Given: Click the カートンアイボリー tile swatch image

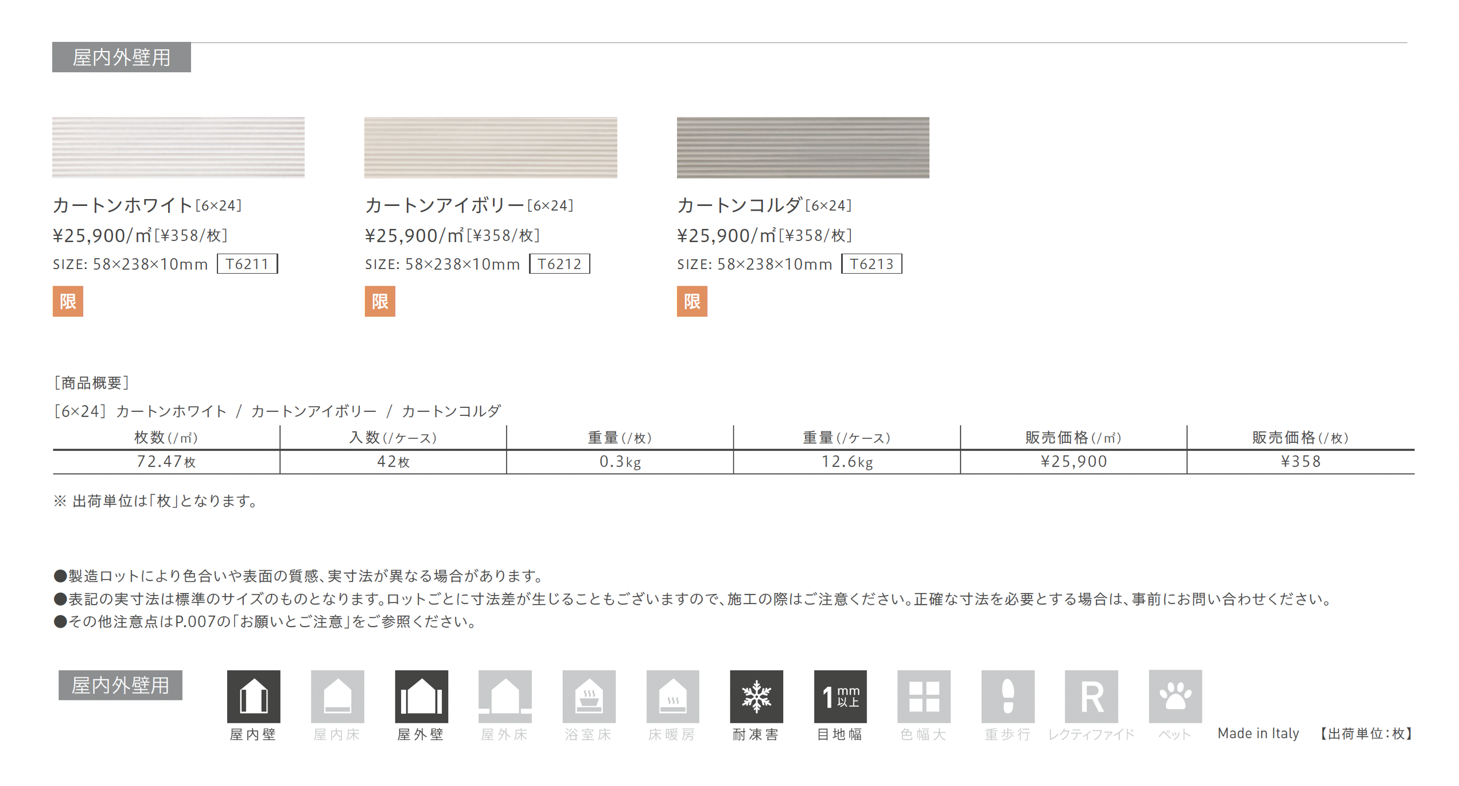Looking at the screenshot, I should (x=491, y=147).
